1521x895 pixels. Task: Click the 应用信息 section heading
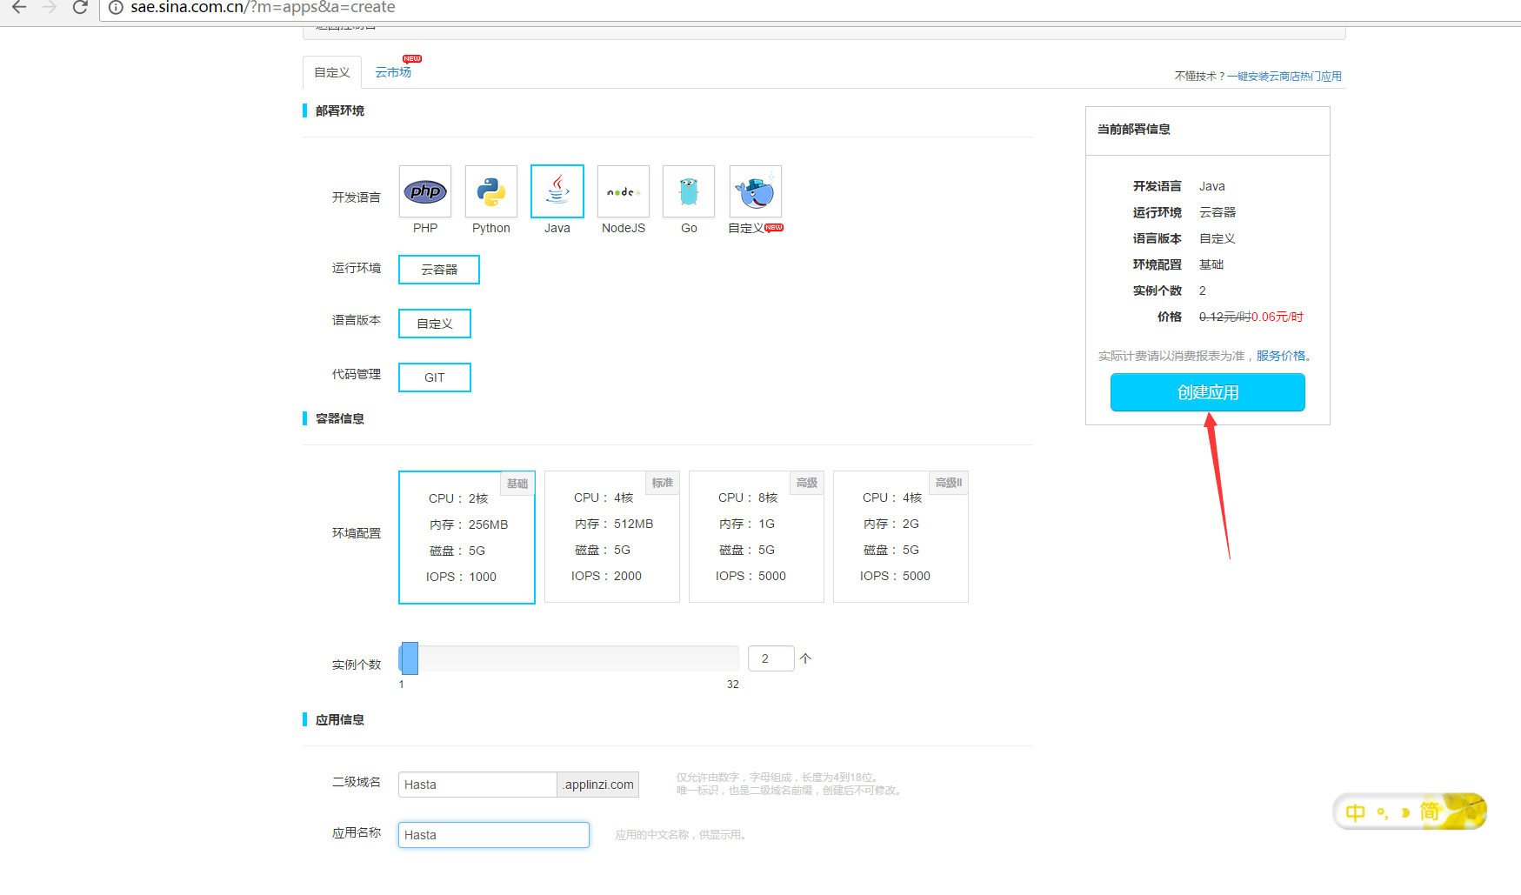pos(340,719)
